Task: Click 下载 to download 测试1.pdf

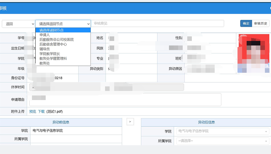Action: click(41, 112)
